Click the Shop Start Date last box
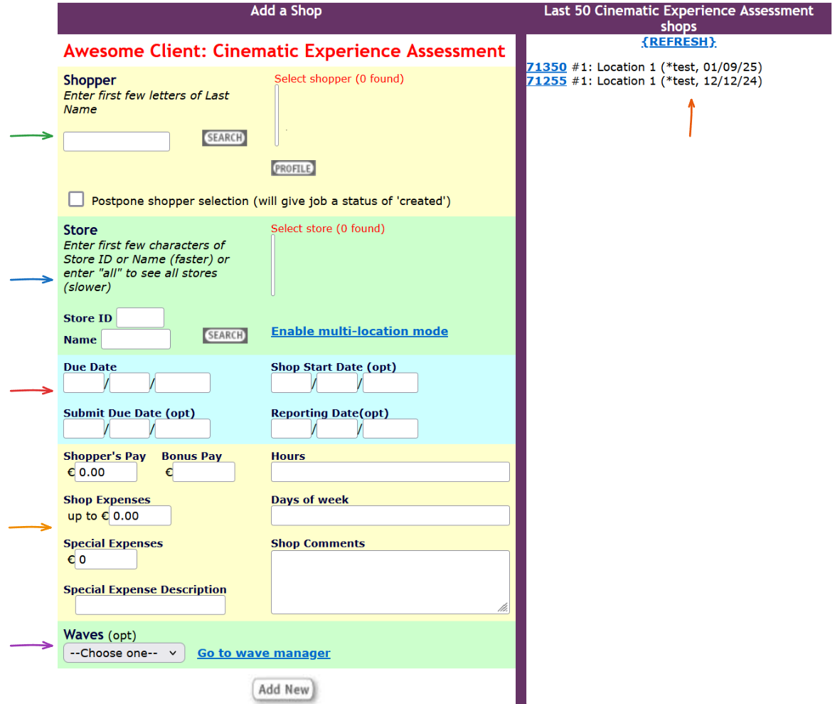Image resolution: width=835 pixels, height=704 pixels. (x=390, y=383)
